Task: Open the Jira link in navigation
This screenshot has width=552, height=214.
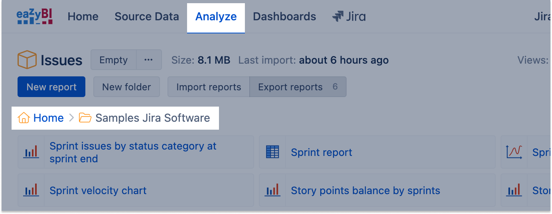Action: (x=349, y=17)
